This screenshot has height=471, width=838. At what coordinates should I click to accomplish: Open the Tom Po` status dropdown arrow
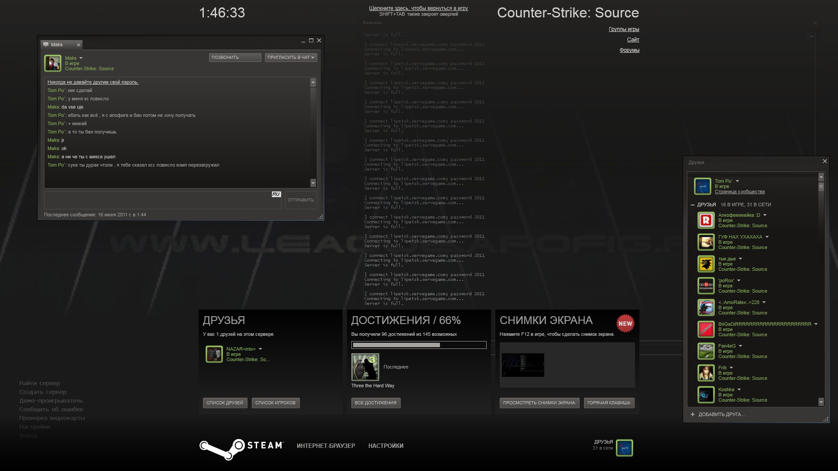click(x=737, y=181)
